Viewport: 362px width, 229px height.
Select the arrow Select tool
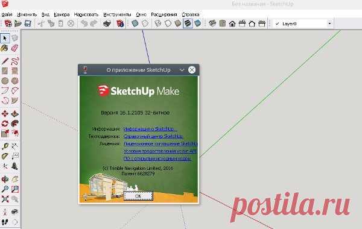pos(5,38)
